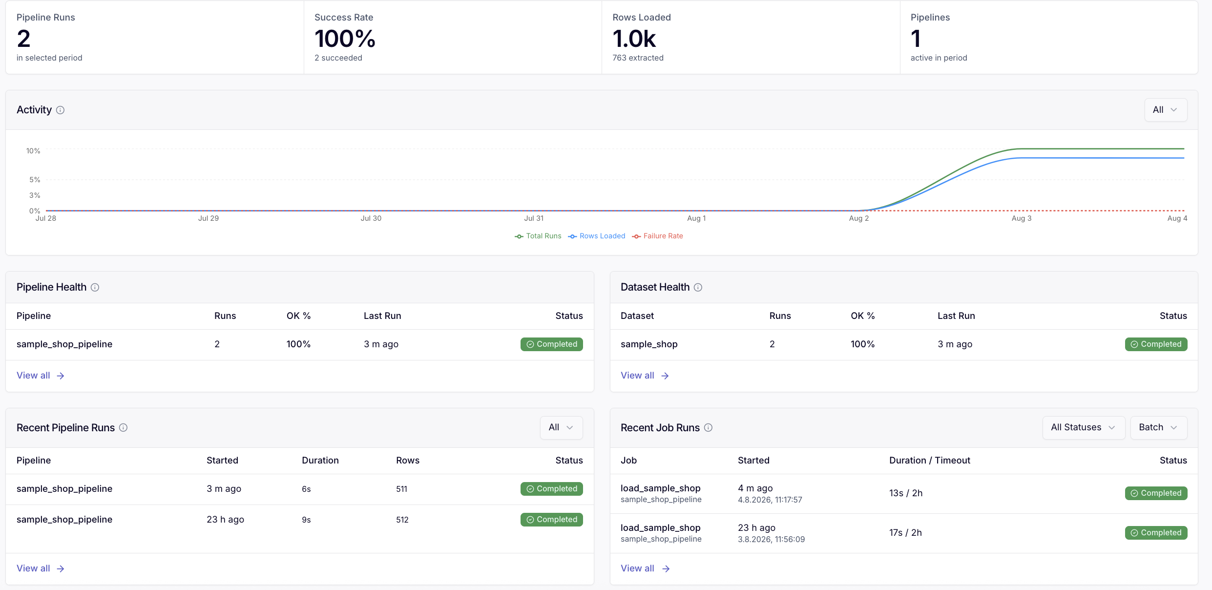Click the Aug 2 label on chart axis

coord(859,218)
